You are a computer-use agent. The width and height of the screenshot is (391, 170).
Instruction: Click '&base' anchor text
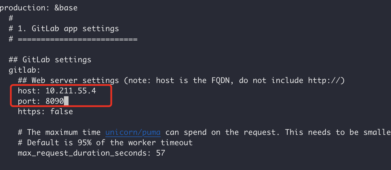(x=66, y=8)
